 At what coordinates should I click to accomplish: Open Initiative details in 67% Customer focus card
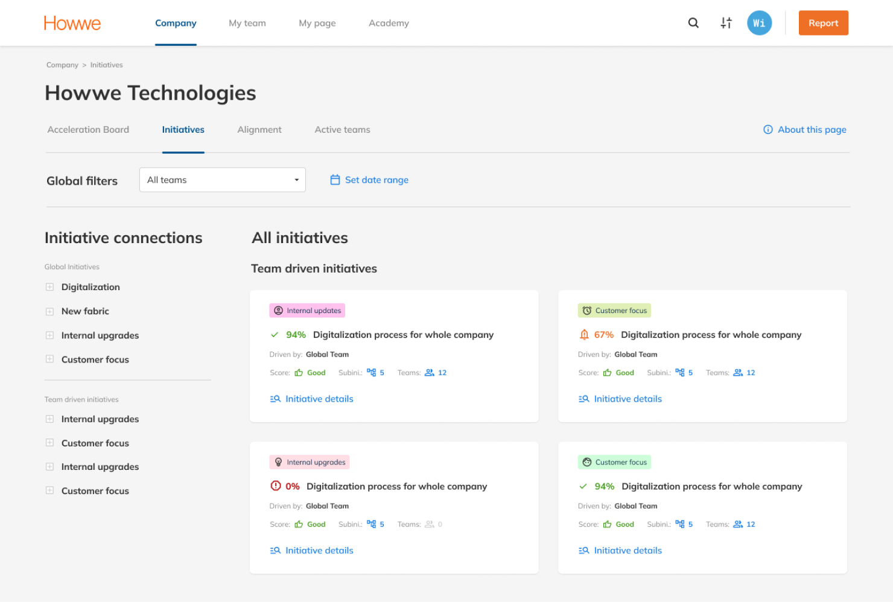628,399
